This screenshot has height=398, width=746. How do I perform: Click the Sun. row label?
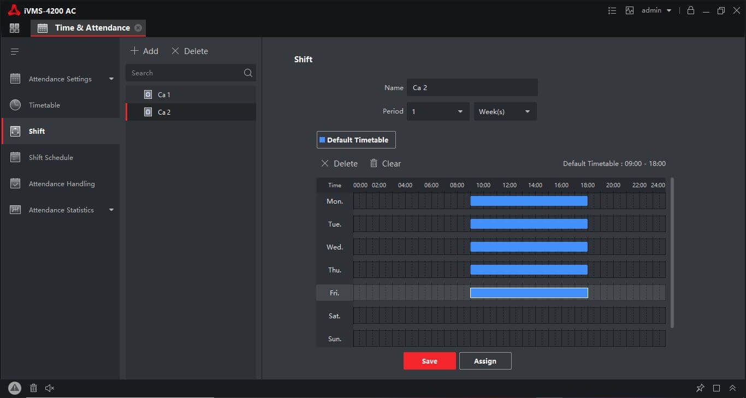coord(335,338)
